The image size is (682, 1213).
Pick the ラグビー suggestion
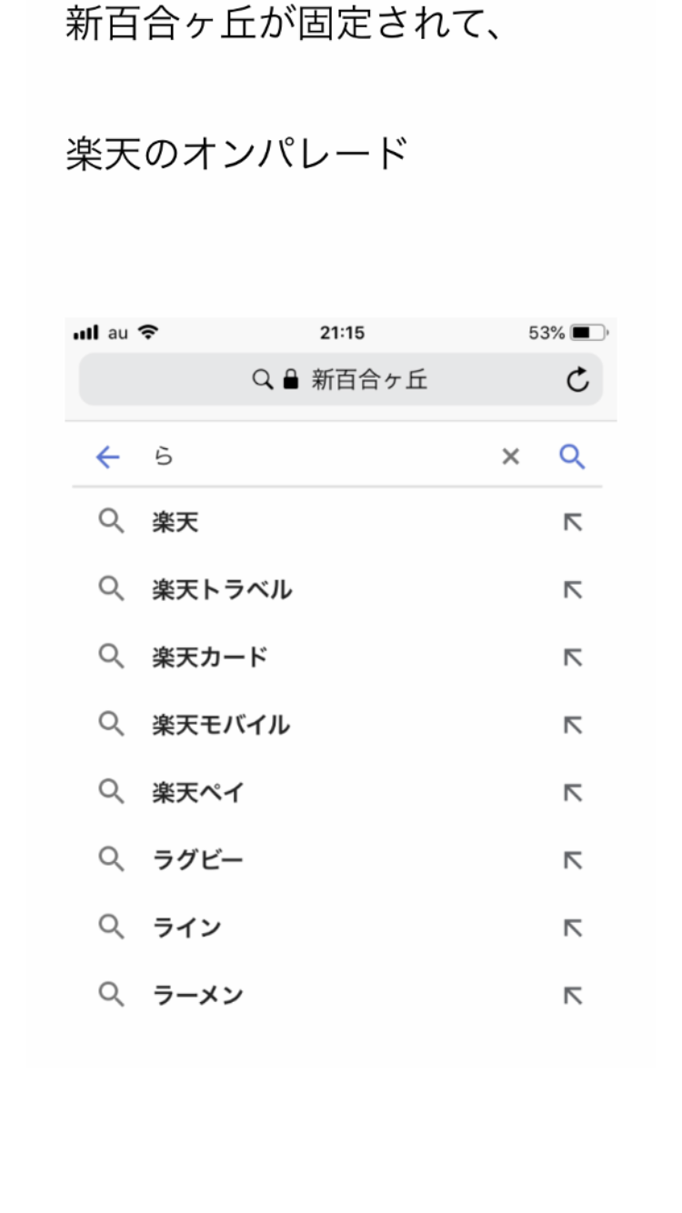click(198, 860)
